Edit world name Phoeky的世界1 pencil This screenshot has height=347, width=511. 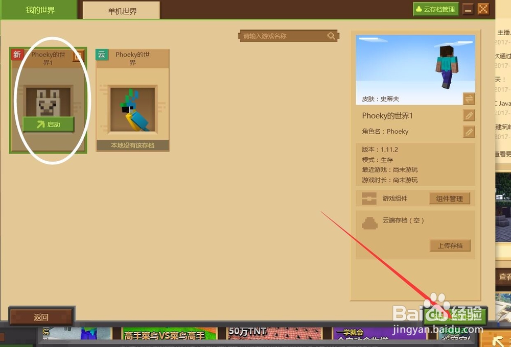coord(469,115)
